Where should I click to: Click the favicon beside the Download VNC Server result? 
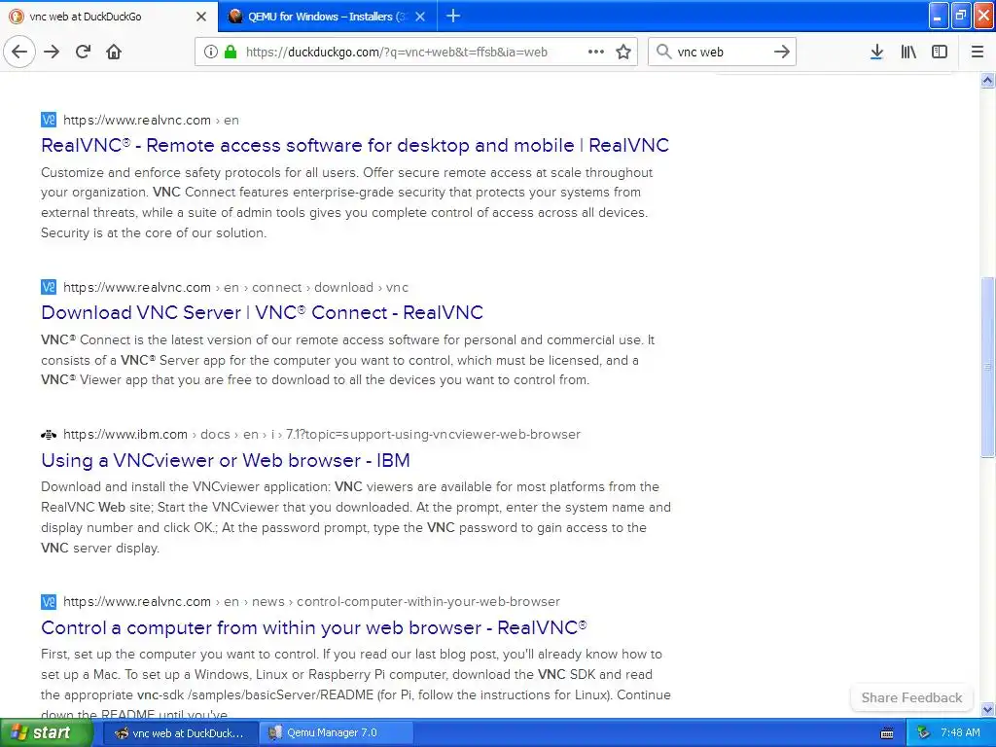click(49, 287)
